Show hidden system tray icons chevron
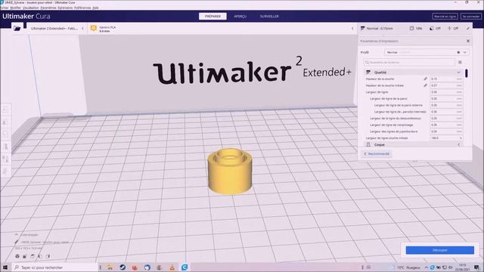Viewport: 484px width, 272px height. tap(427, 267)
